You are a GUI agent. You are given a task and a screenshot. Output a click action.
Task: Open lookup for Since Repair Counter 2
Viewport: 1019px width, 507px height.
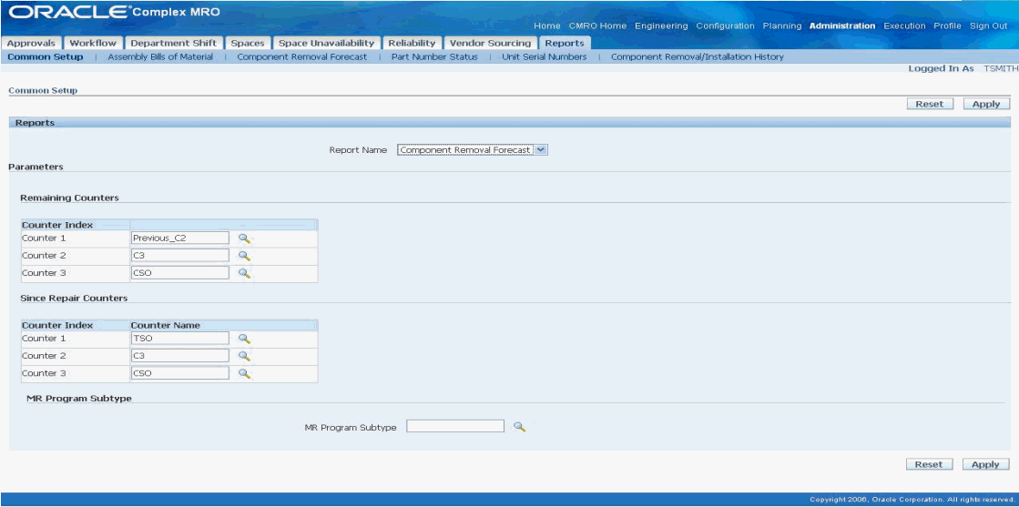(244, 356)
